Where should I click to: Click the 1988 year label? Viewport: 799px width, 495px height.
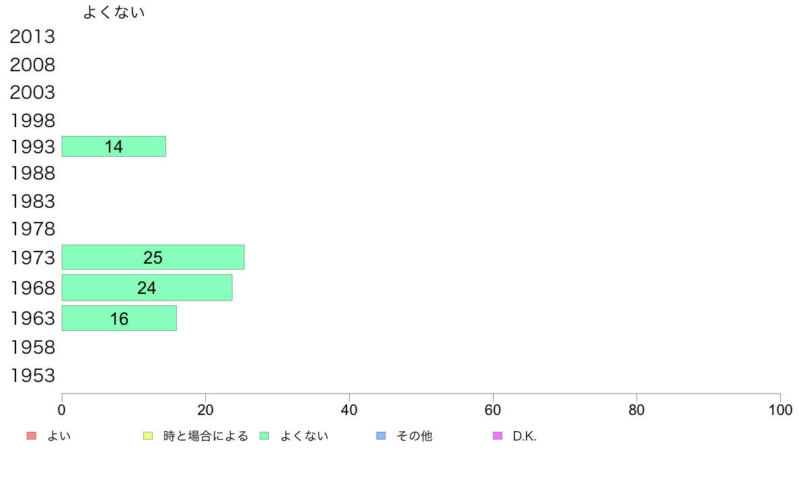tap(32, 173)
